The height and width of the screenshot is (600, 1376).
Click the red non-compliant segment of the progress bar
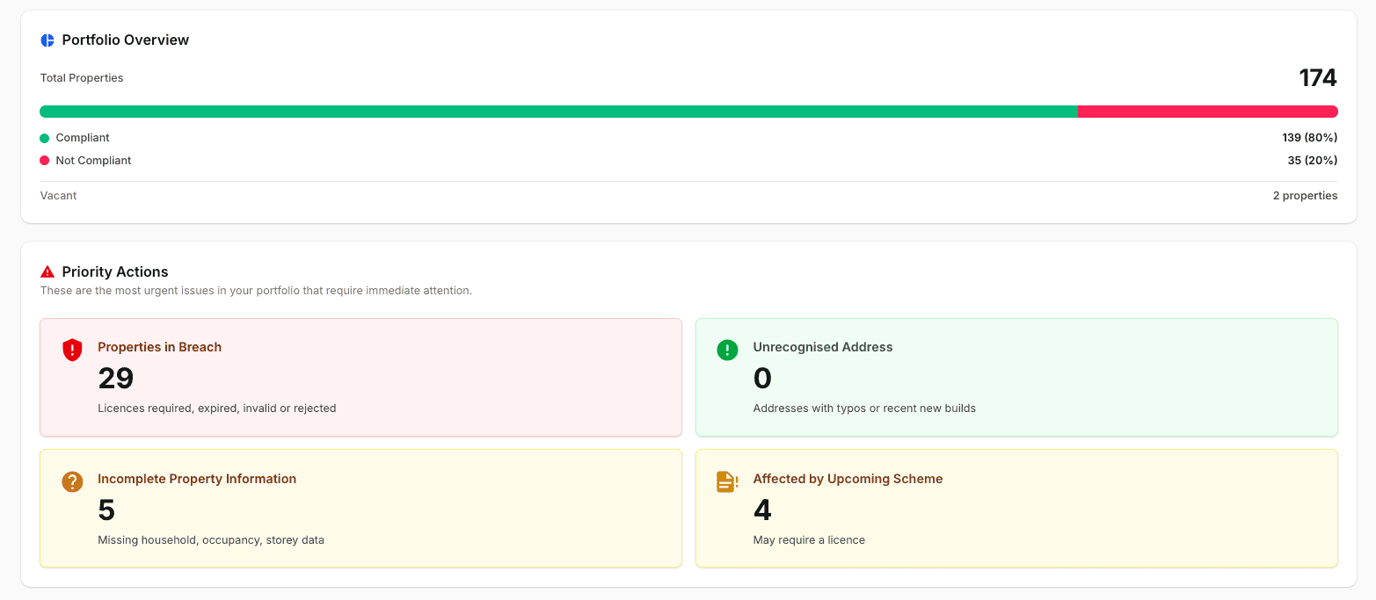click(1208, 112)
